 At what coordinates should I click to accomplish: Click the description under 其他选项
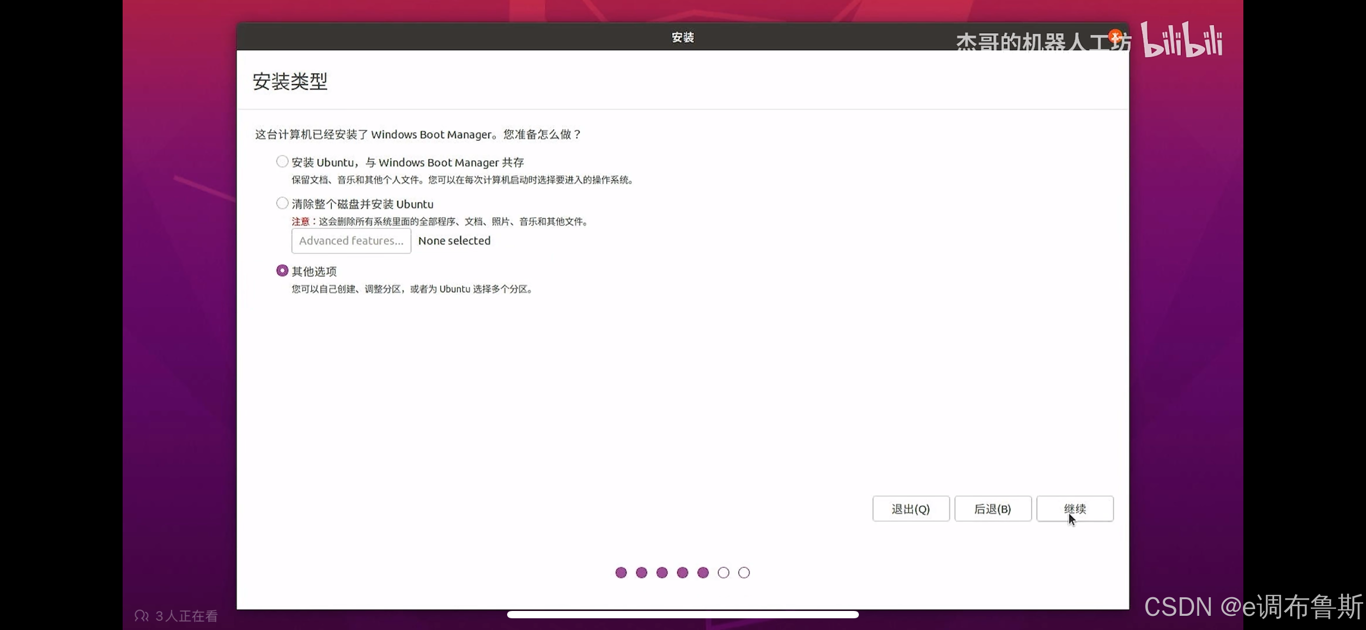click(x=412, y=289)
